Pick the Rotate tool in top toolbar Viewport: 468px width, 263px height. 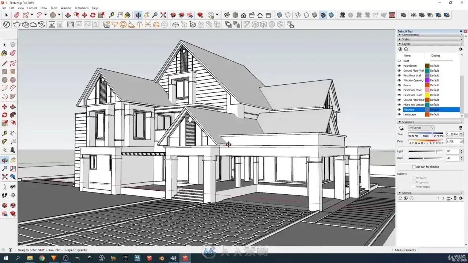coord(93,15)
